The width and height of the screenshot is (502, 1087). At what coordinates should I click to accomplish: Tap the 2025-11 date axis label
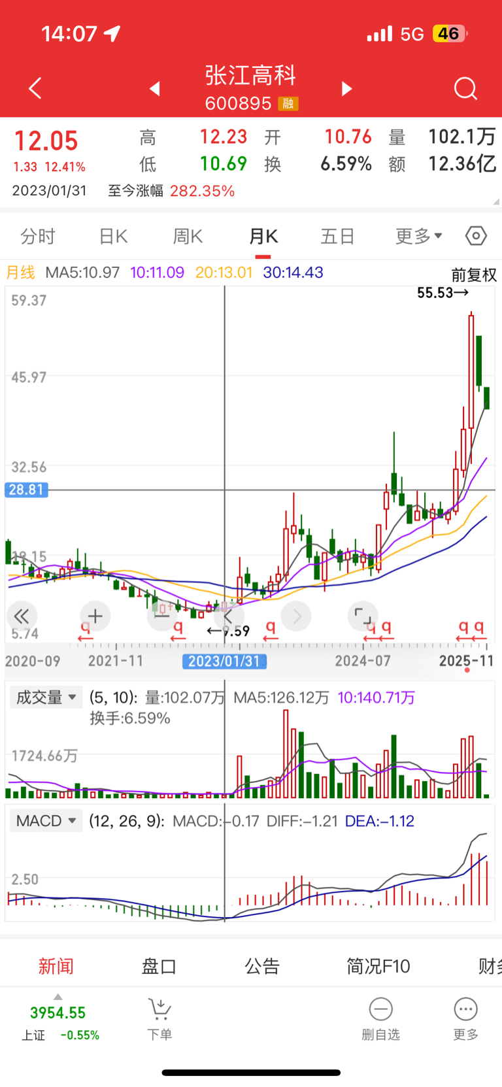466,661
